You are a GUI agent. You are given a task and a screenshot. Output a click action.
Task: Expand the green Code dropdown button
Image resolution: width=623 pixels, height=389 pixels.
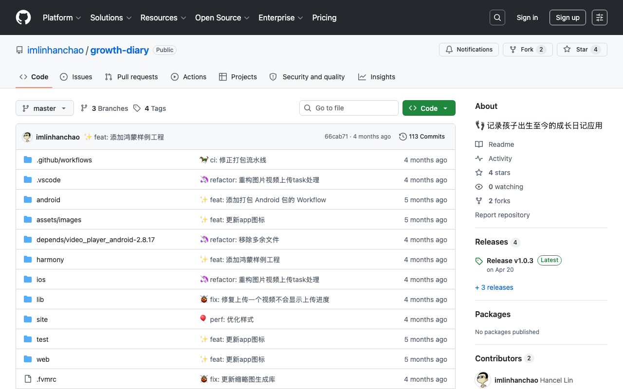click(x=429, y=108)
